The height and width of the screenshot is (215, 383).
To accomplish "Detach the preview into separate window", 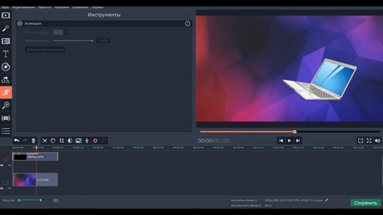I will (360, 141).
